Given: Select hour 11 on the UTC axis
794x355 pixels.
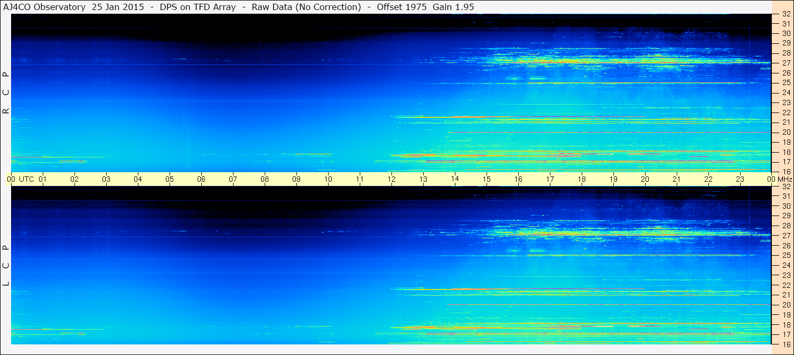Looking at the screenshot, I should click(x=360, y=179).
